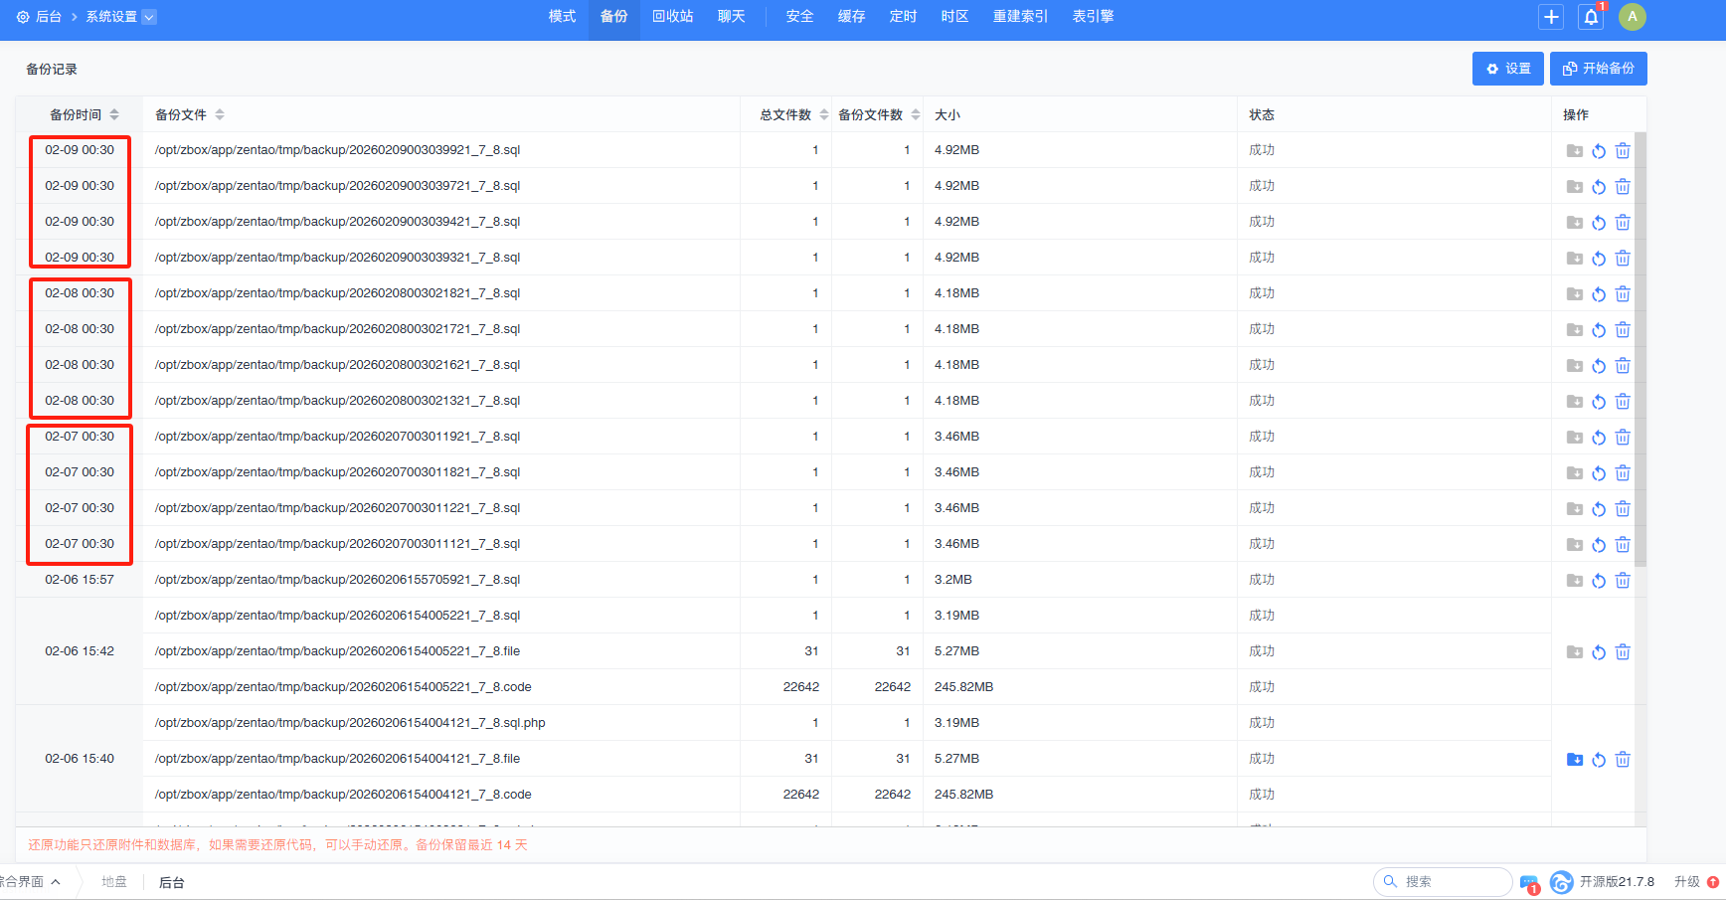Open the 重建索引 tab
The image size is (1726, 900).
pos(1020,17)
